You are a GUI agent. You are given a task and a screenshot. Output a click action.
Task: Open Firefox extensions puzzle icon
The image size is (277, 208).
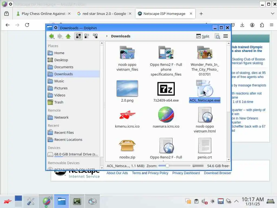(262, 25)
